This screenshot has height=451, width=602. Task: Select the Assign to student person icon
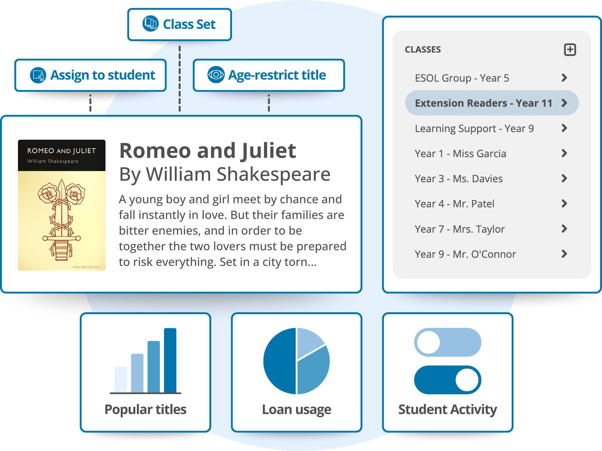[37, 75]
